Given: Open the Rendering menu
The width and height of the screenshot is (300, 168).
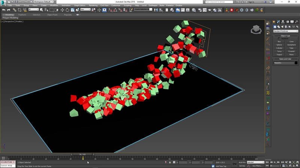Looking at the screenshot, I should pos(93,5).
